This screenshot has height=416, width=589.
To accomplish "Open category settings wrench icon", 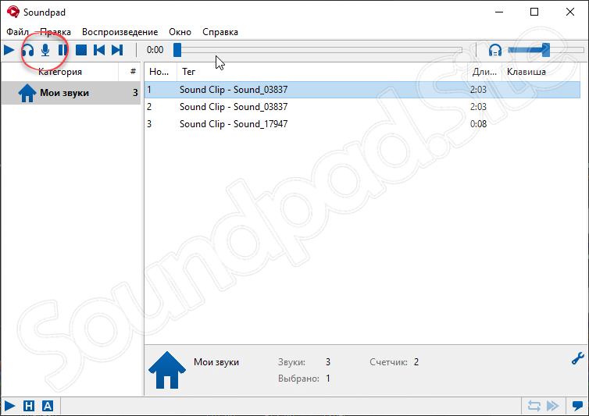I will tap(577, 358).
